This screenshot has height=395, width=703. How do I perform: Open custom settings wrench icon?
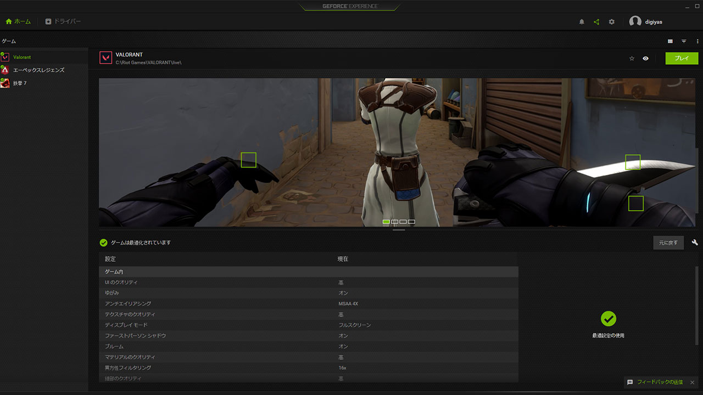[x=695, y=242]
